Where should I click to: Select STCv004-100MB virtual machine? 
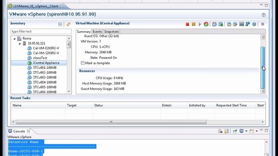tap(45, 82)
